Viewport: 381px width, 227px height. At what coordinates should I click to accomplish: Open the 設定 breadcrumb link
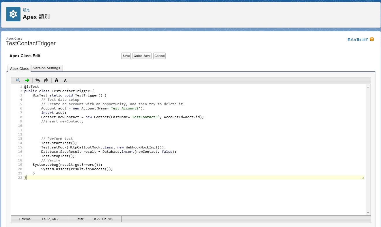(26, 10)
